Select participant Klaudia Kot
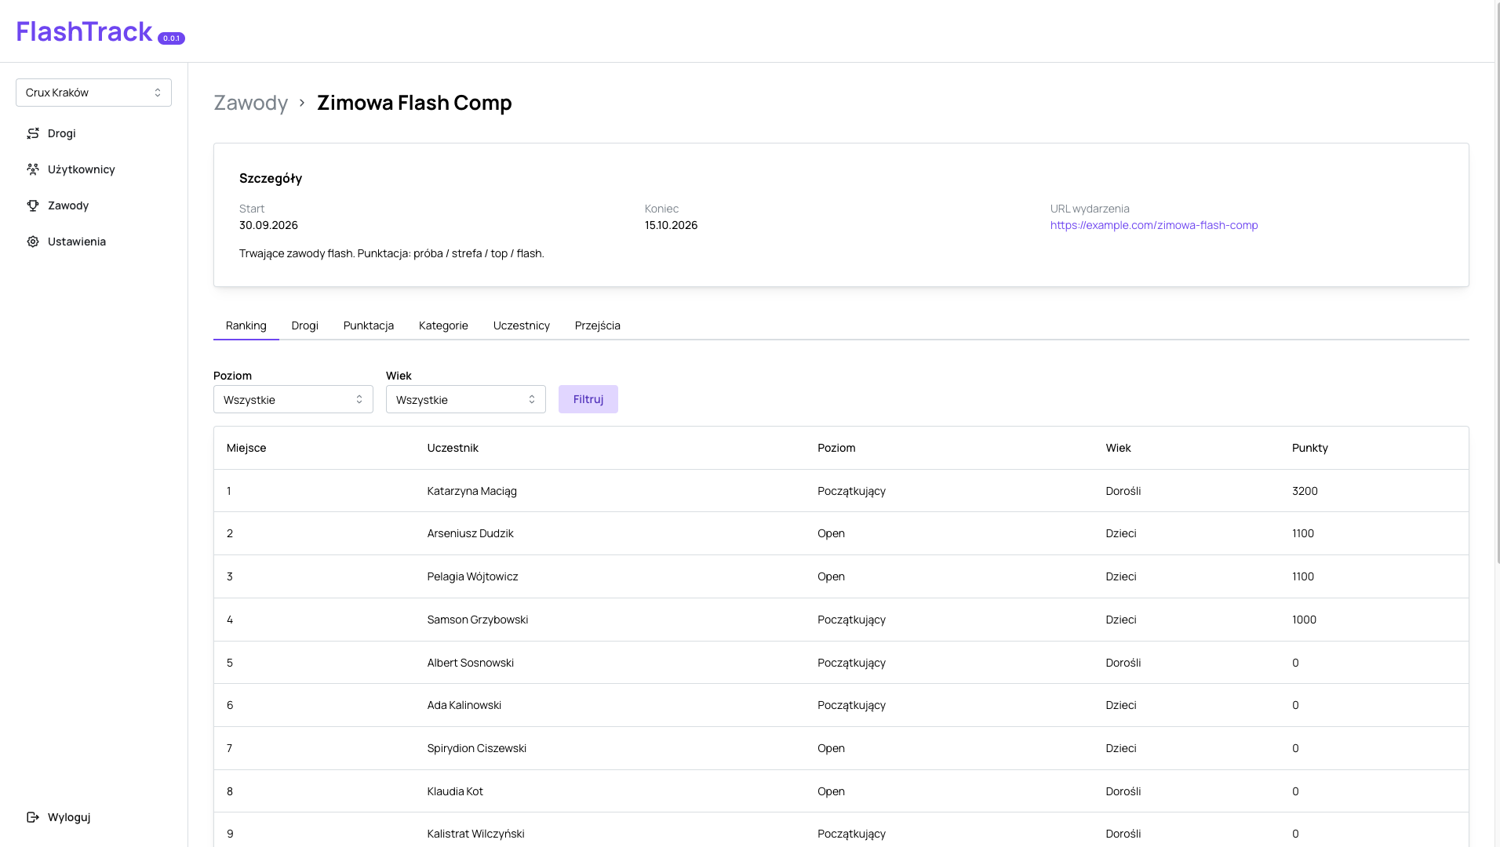This screenshot has width=1500, height=847. click(455, 791)
